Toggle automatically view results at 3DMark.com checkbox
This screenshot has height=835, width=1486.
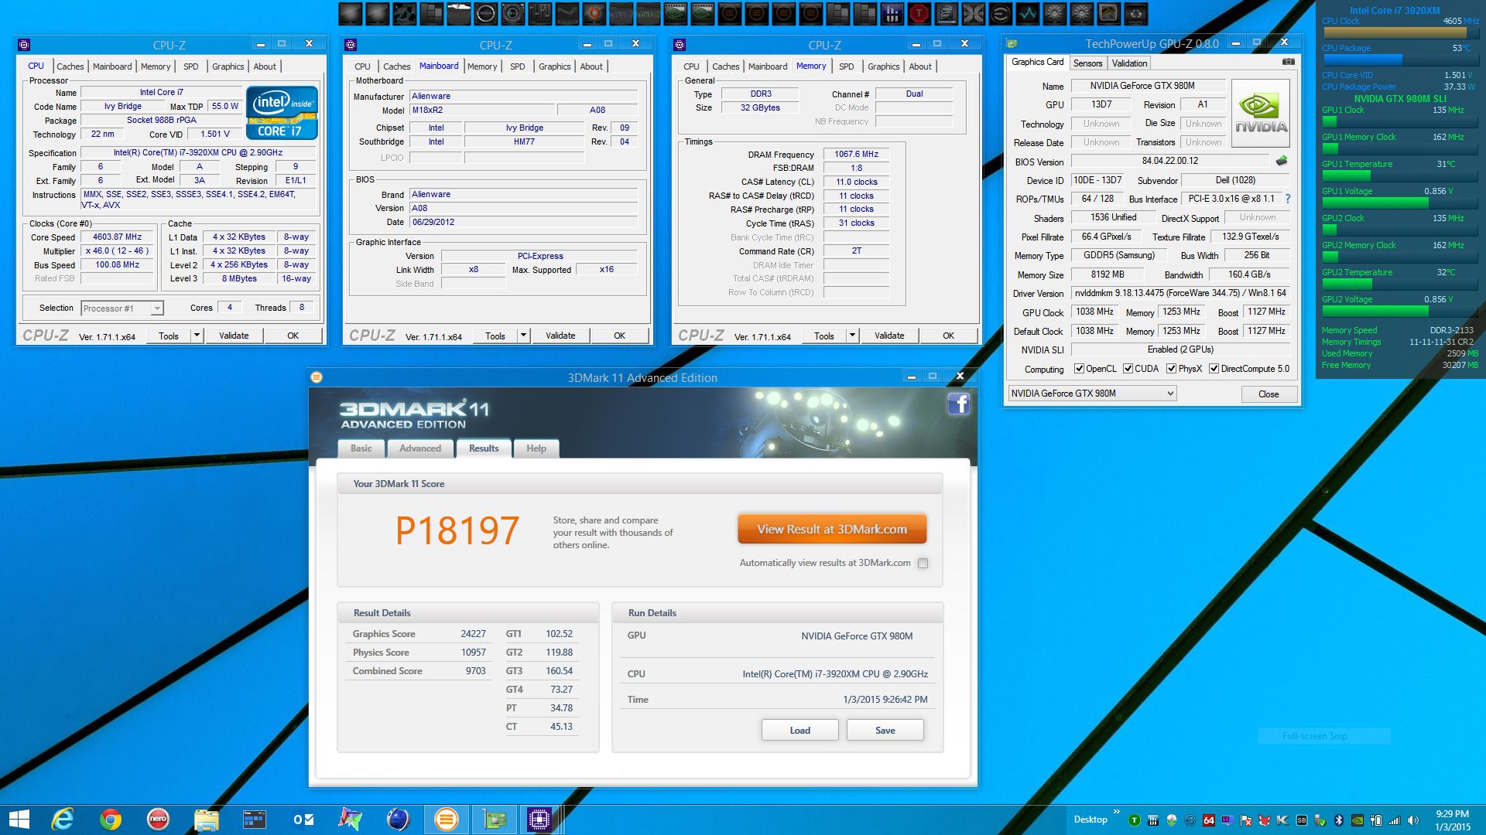pos(923,563)
